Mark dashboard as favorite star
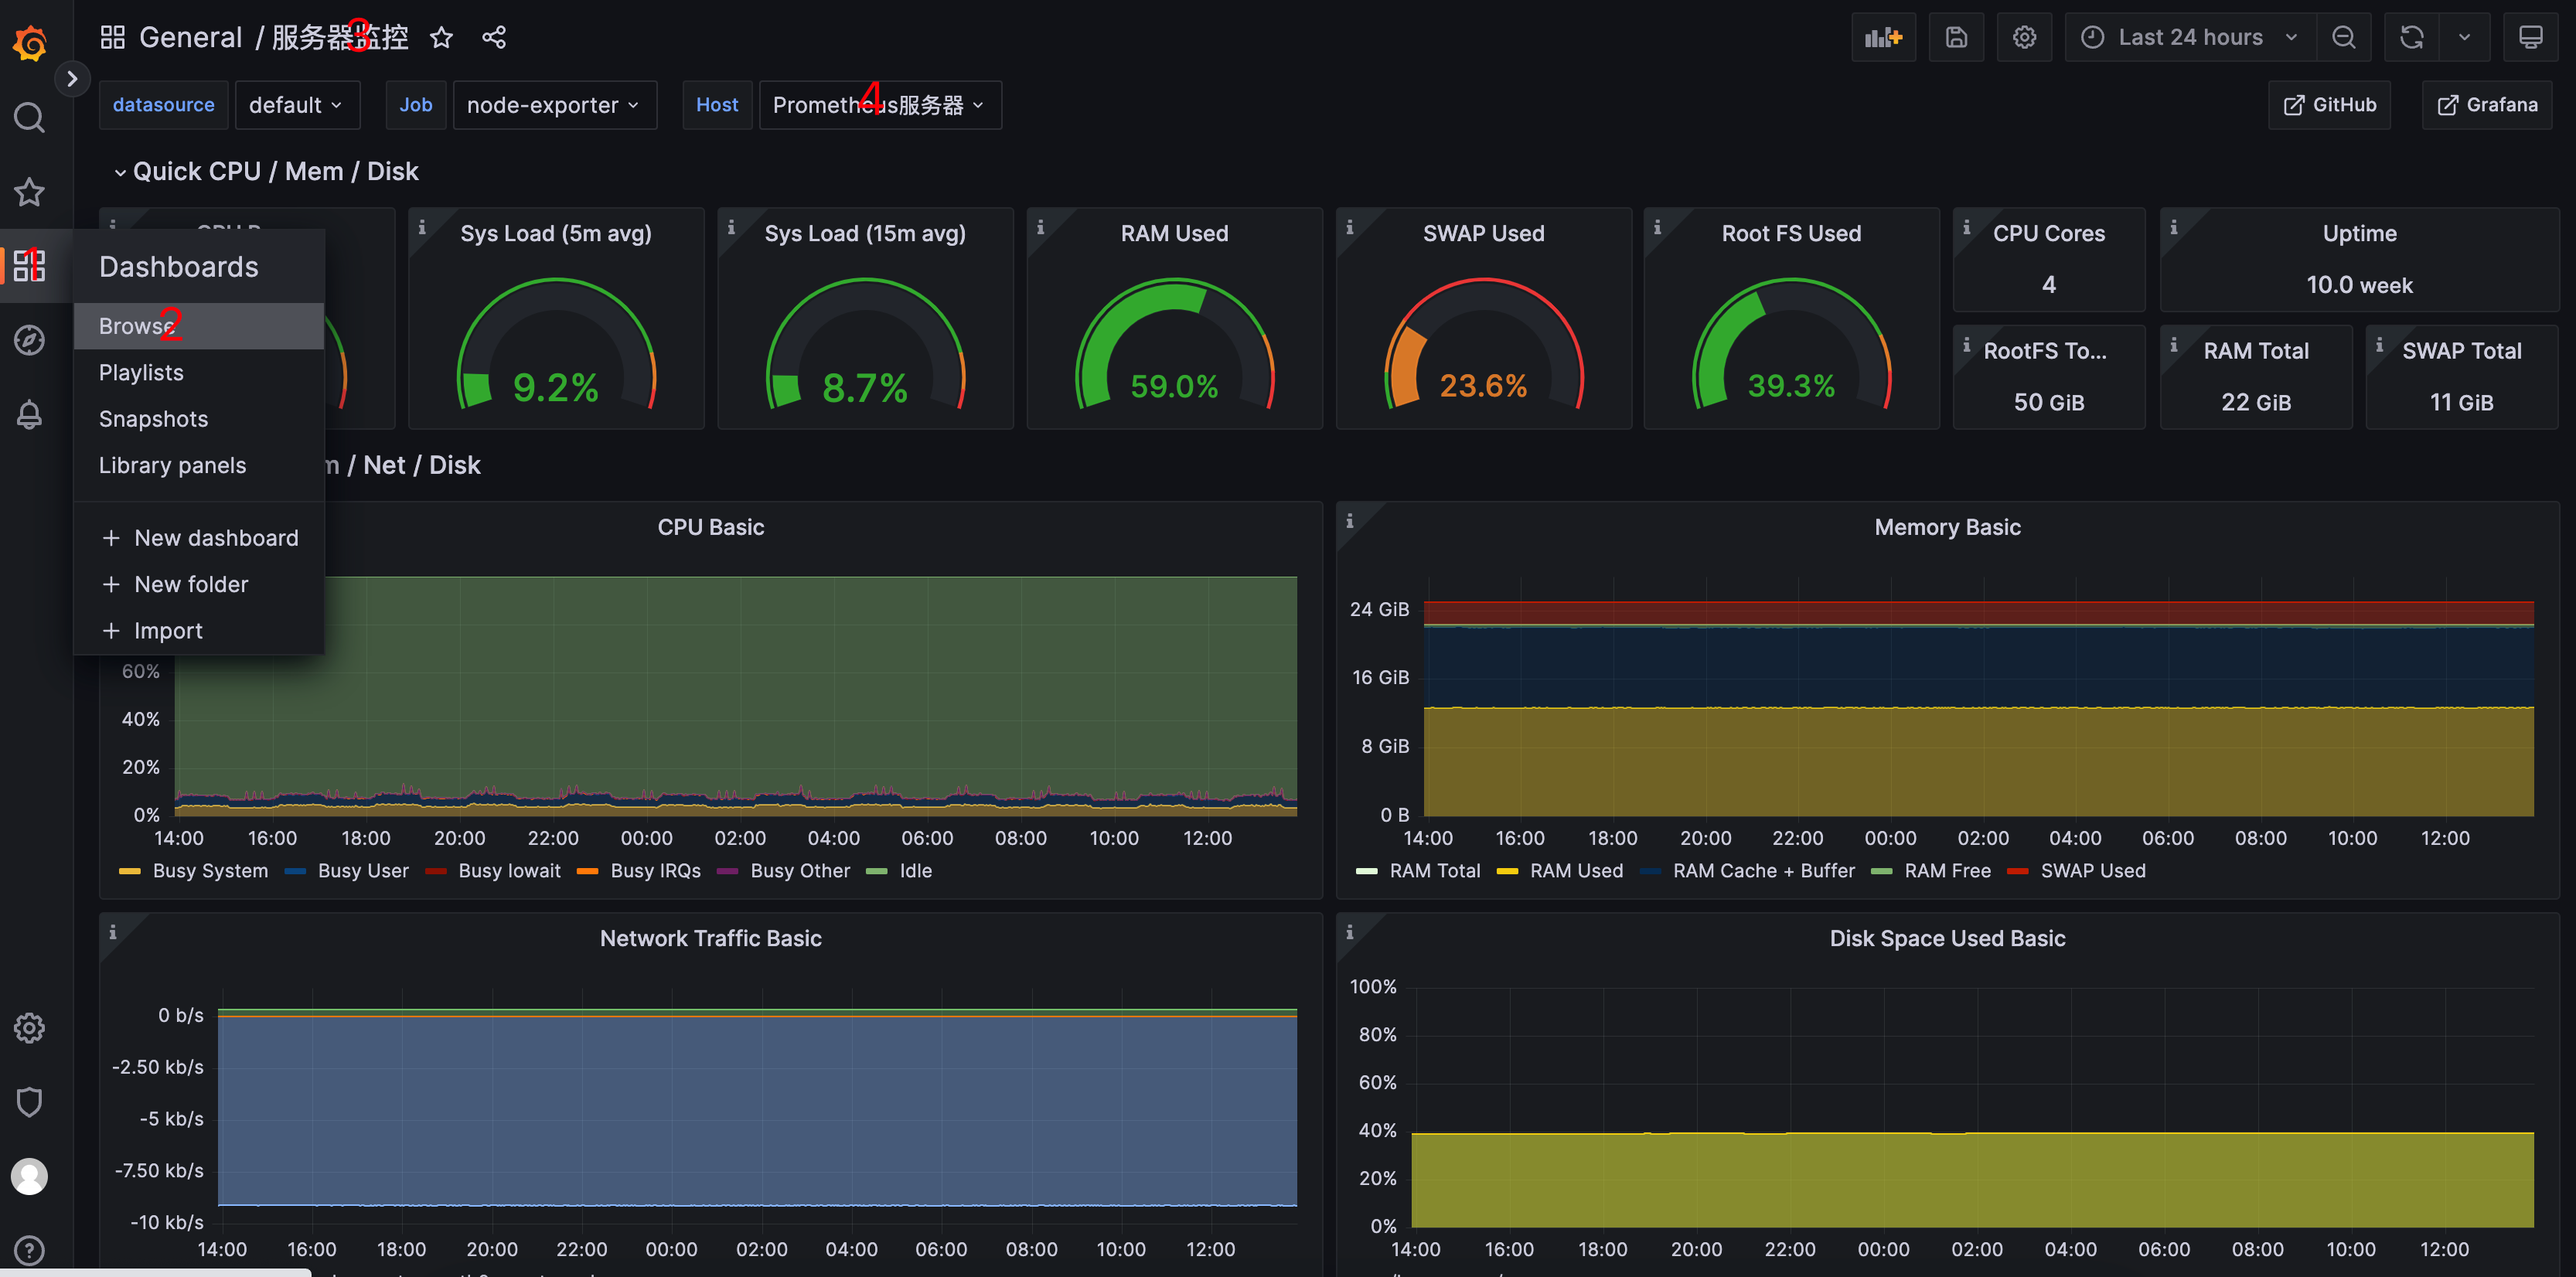This screenshot has width=2576, height=1277. click(441, 38)
